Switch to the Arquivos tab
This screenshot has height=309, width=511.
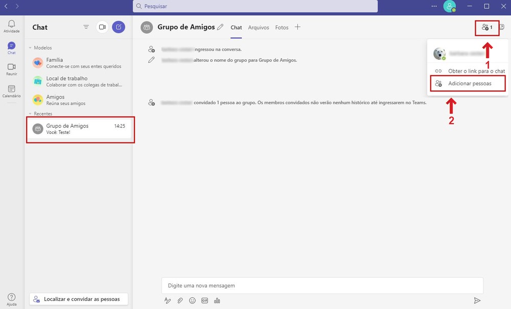pyautogui.click(x=258, y=28)
